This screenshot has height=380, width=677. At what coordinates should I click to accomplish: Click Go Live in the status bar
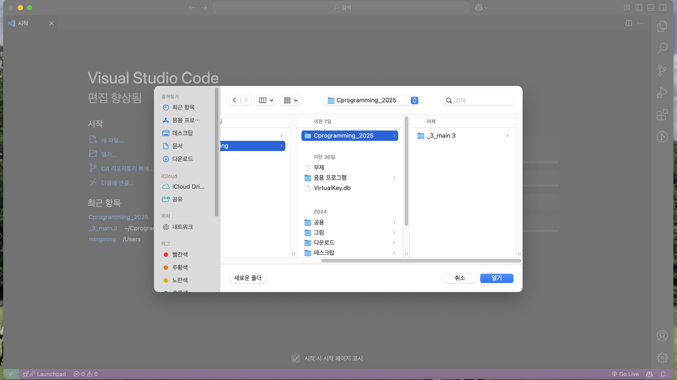tap(625, 374)
